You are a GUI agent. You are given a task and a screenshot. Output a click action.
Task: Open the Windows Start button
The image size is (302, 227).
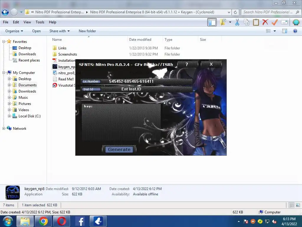pyautogui.click(x=8, y=221)
